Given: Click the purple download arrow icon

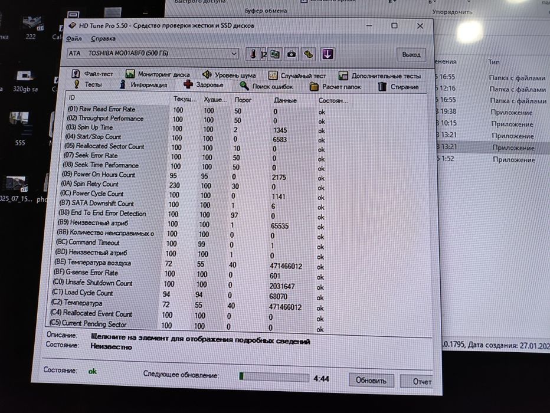Looking at the screenshot, I should [328, 54].
